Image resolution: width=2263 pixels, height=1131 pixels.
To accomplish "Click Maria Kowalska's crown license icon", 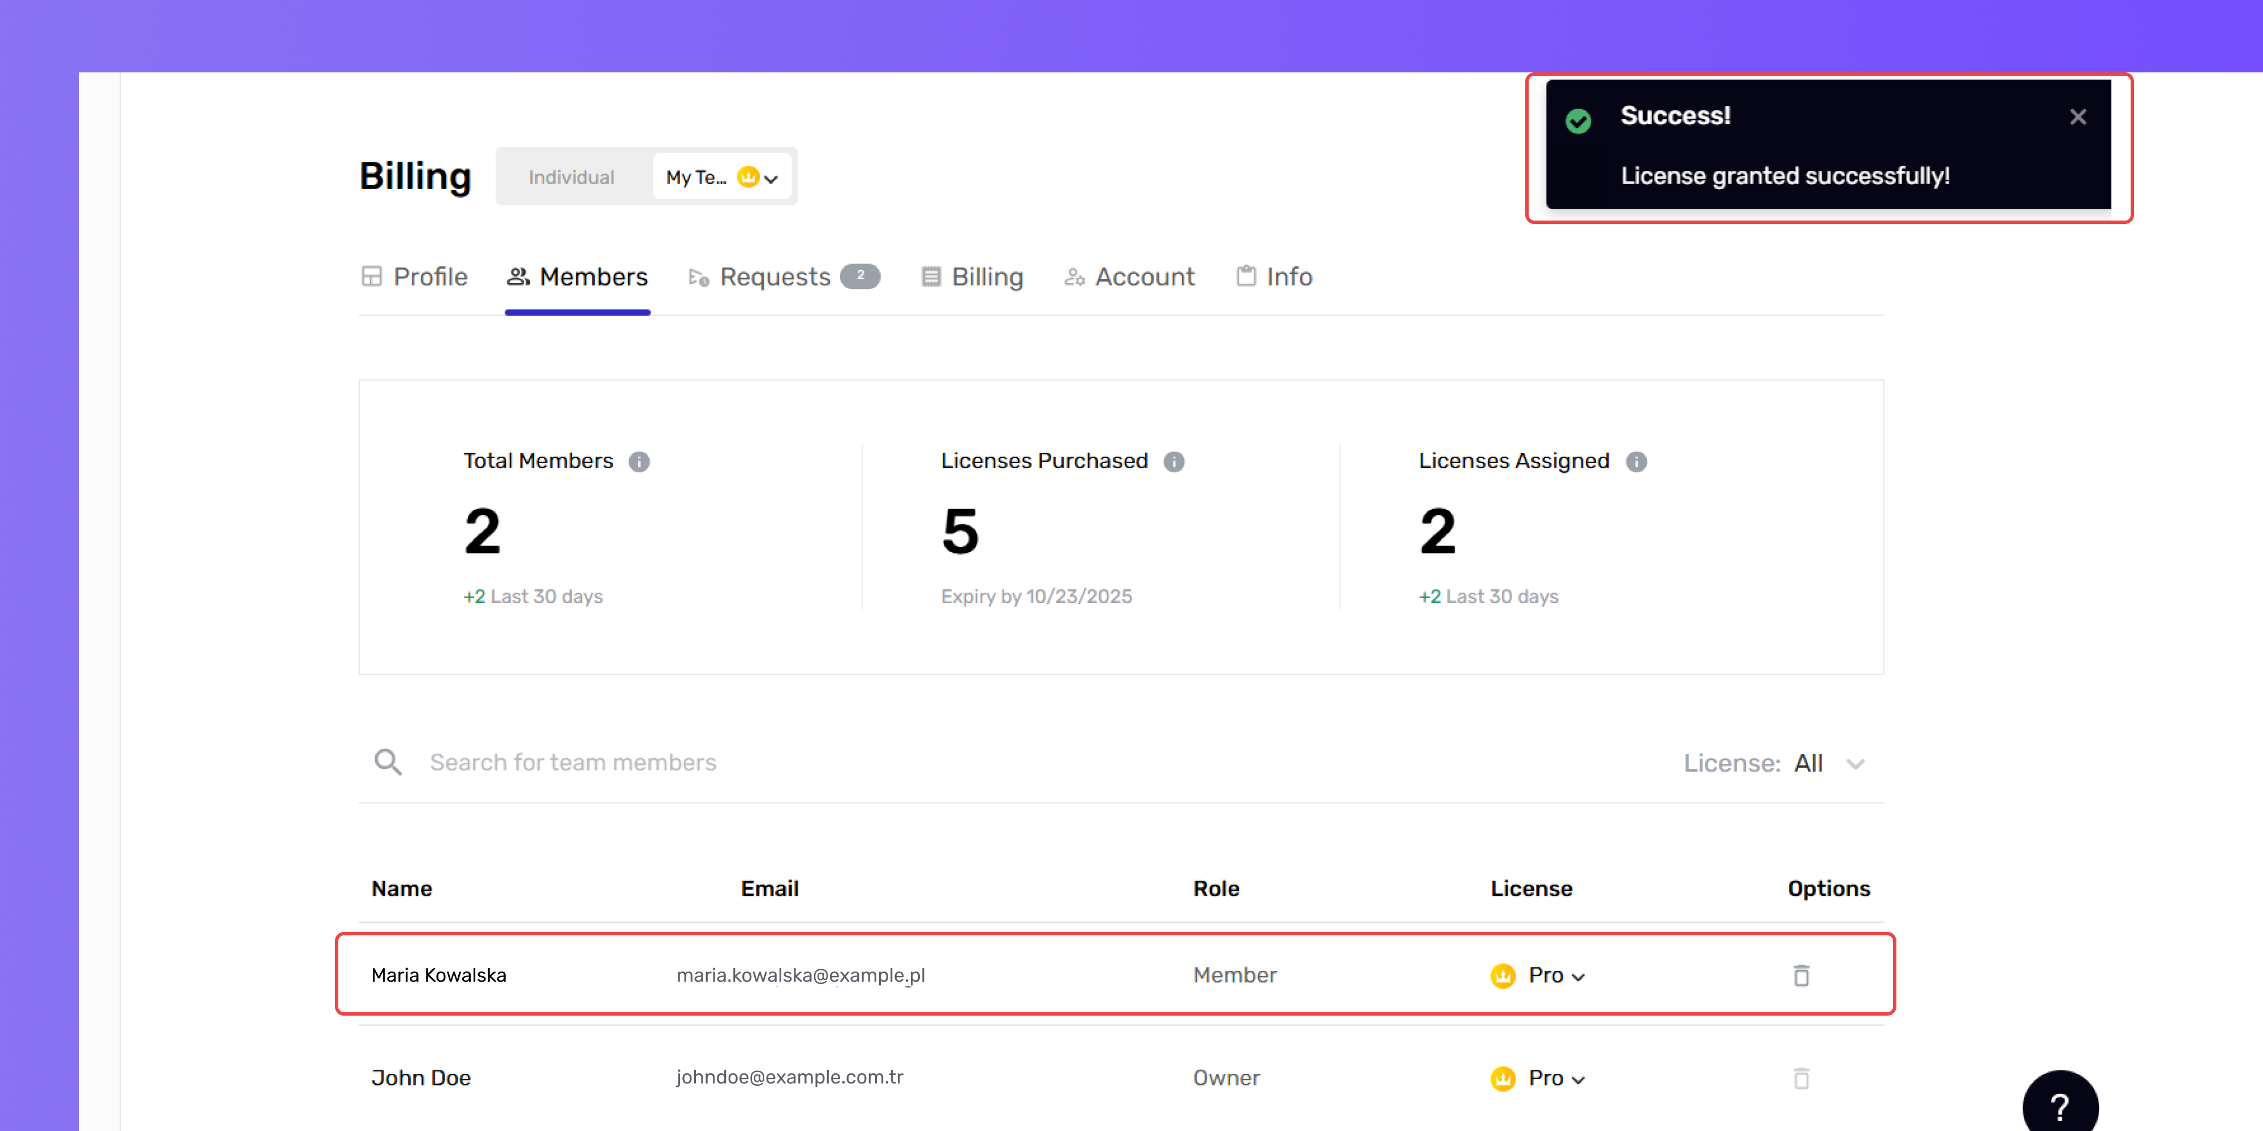I will click(1503, 975).
